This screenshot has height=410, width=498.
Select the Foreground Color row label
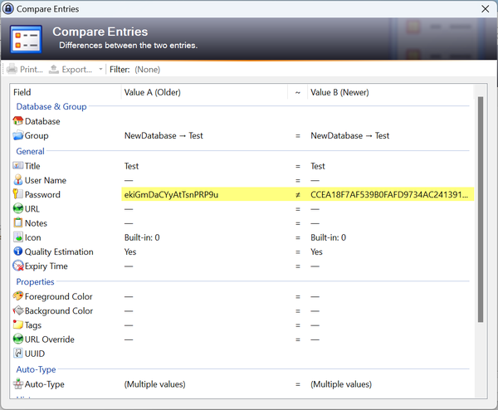(58, 296)
